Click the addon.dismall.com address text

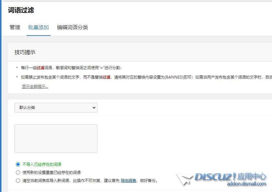click(246, 184)
